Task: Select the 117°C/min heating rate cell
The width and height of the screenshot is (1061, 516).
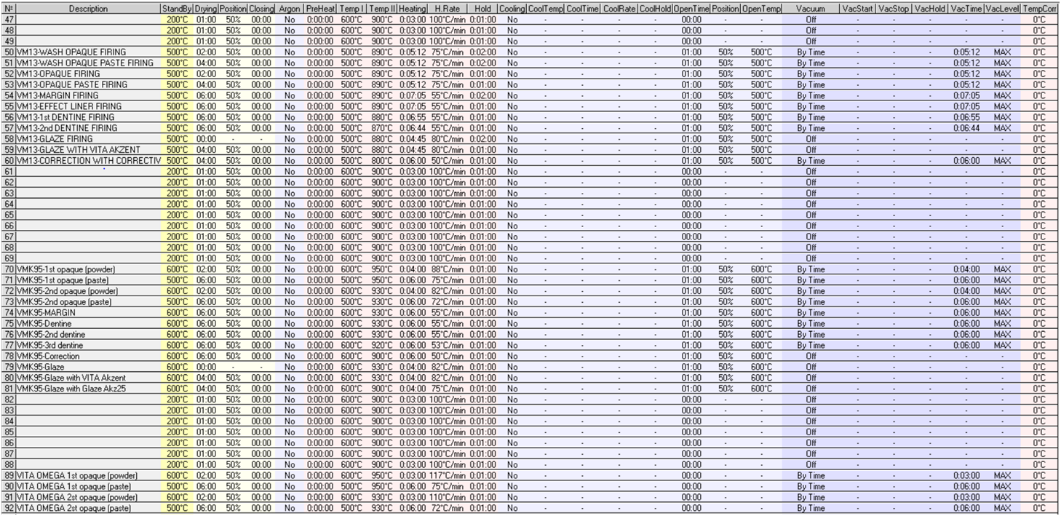Action: pyautogui.click(x=447, y=475)
